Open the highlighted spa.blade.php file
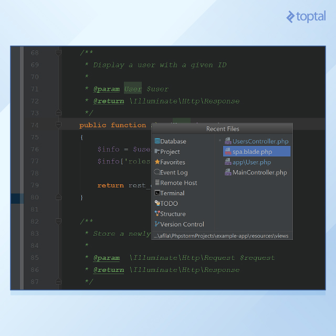Screen dimensions: 336x336 pos(252,152)
